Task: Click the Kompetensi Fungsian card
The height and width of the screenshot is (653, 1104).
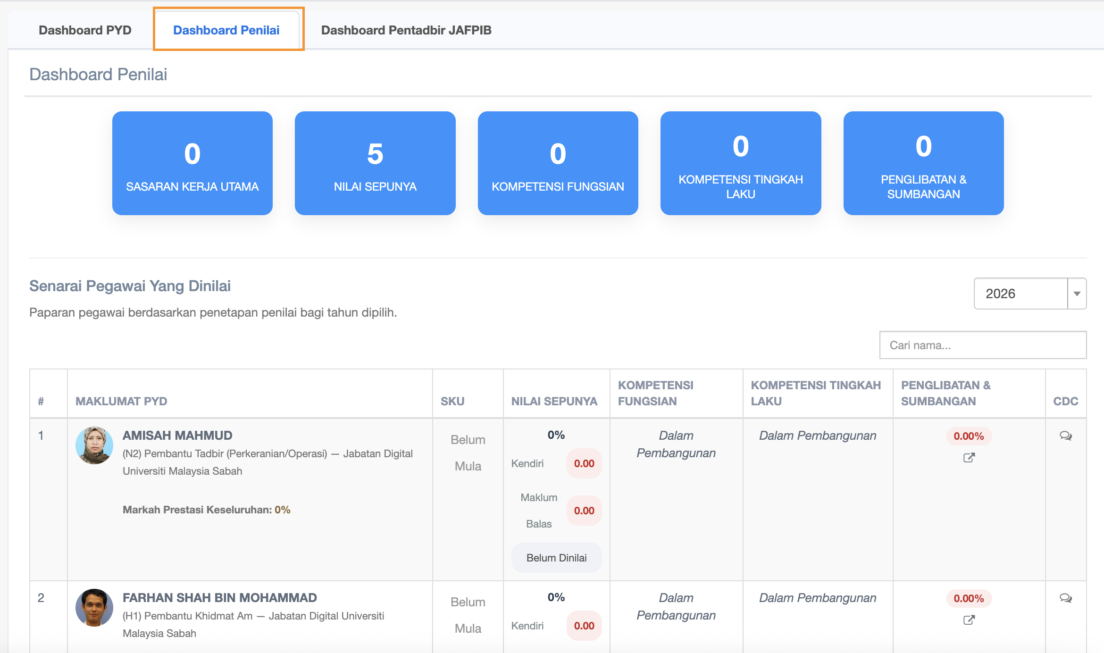Action: [x=558, y=163]
